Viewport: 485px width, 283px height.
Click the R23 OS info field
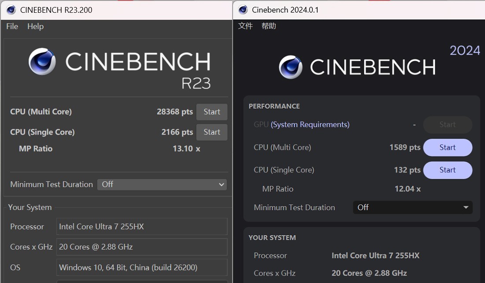(x=142, y=267)
